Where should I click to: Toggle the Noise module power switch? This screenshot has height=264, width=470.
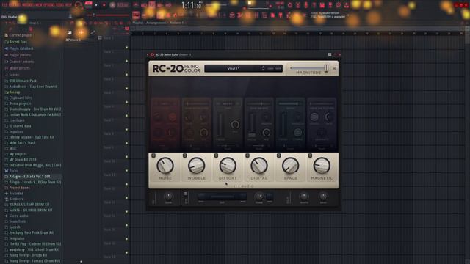coord(153,155)
